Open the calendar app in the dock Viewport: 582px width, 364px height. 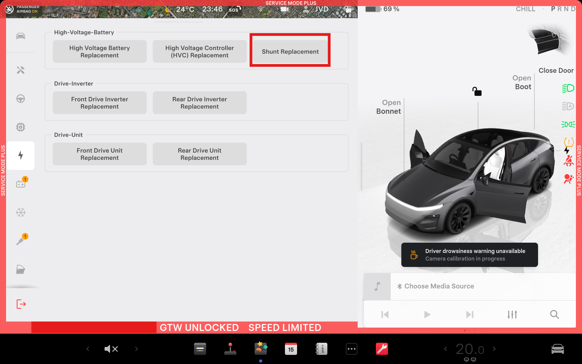[x=291, y=349]
